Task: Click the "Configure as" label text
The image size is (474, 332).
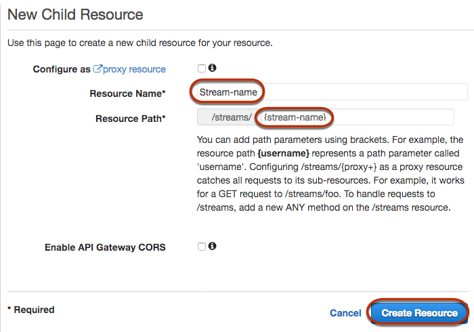Action: pos(62,69)
